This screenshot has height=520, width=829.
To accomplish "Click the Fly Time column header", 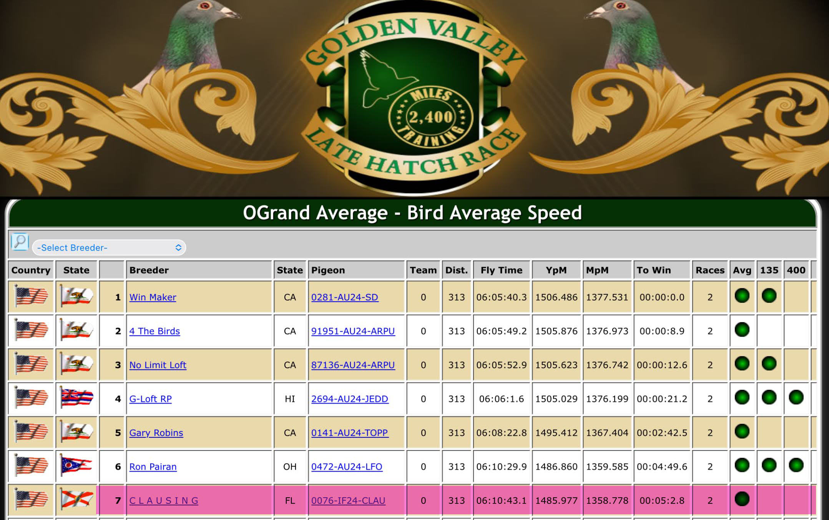I will [501, 270].
